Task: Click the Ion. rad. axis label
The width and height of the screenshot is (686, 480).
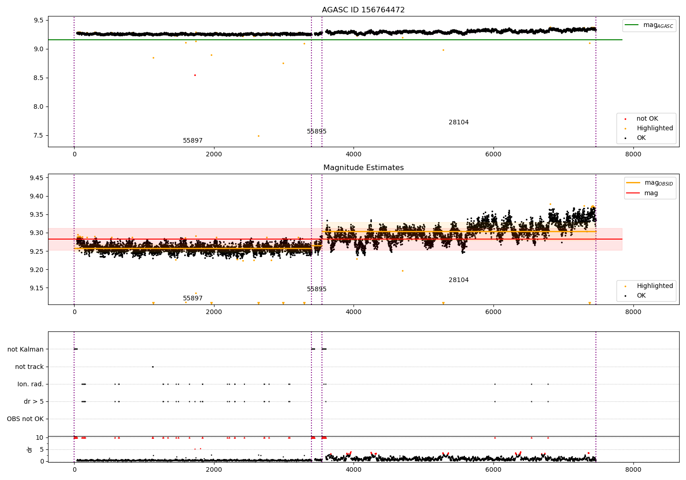Action: coord(31,384)
